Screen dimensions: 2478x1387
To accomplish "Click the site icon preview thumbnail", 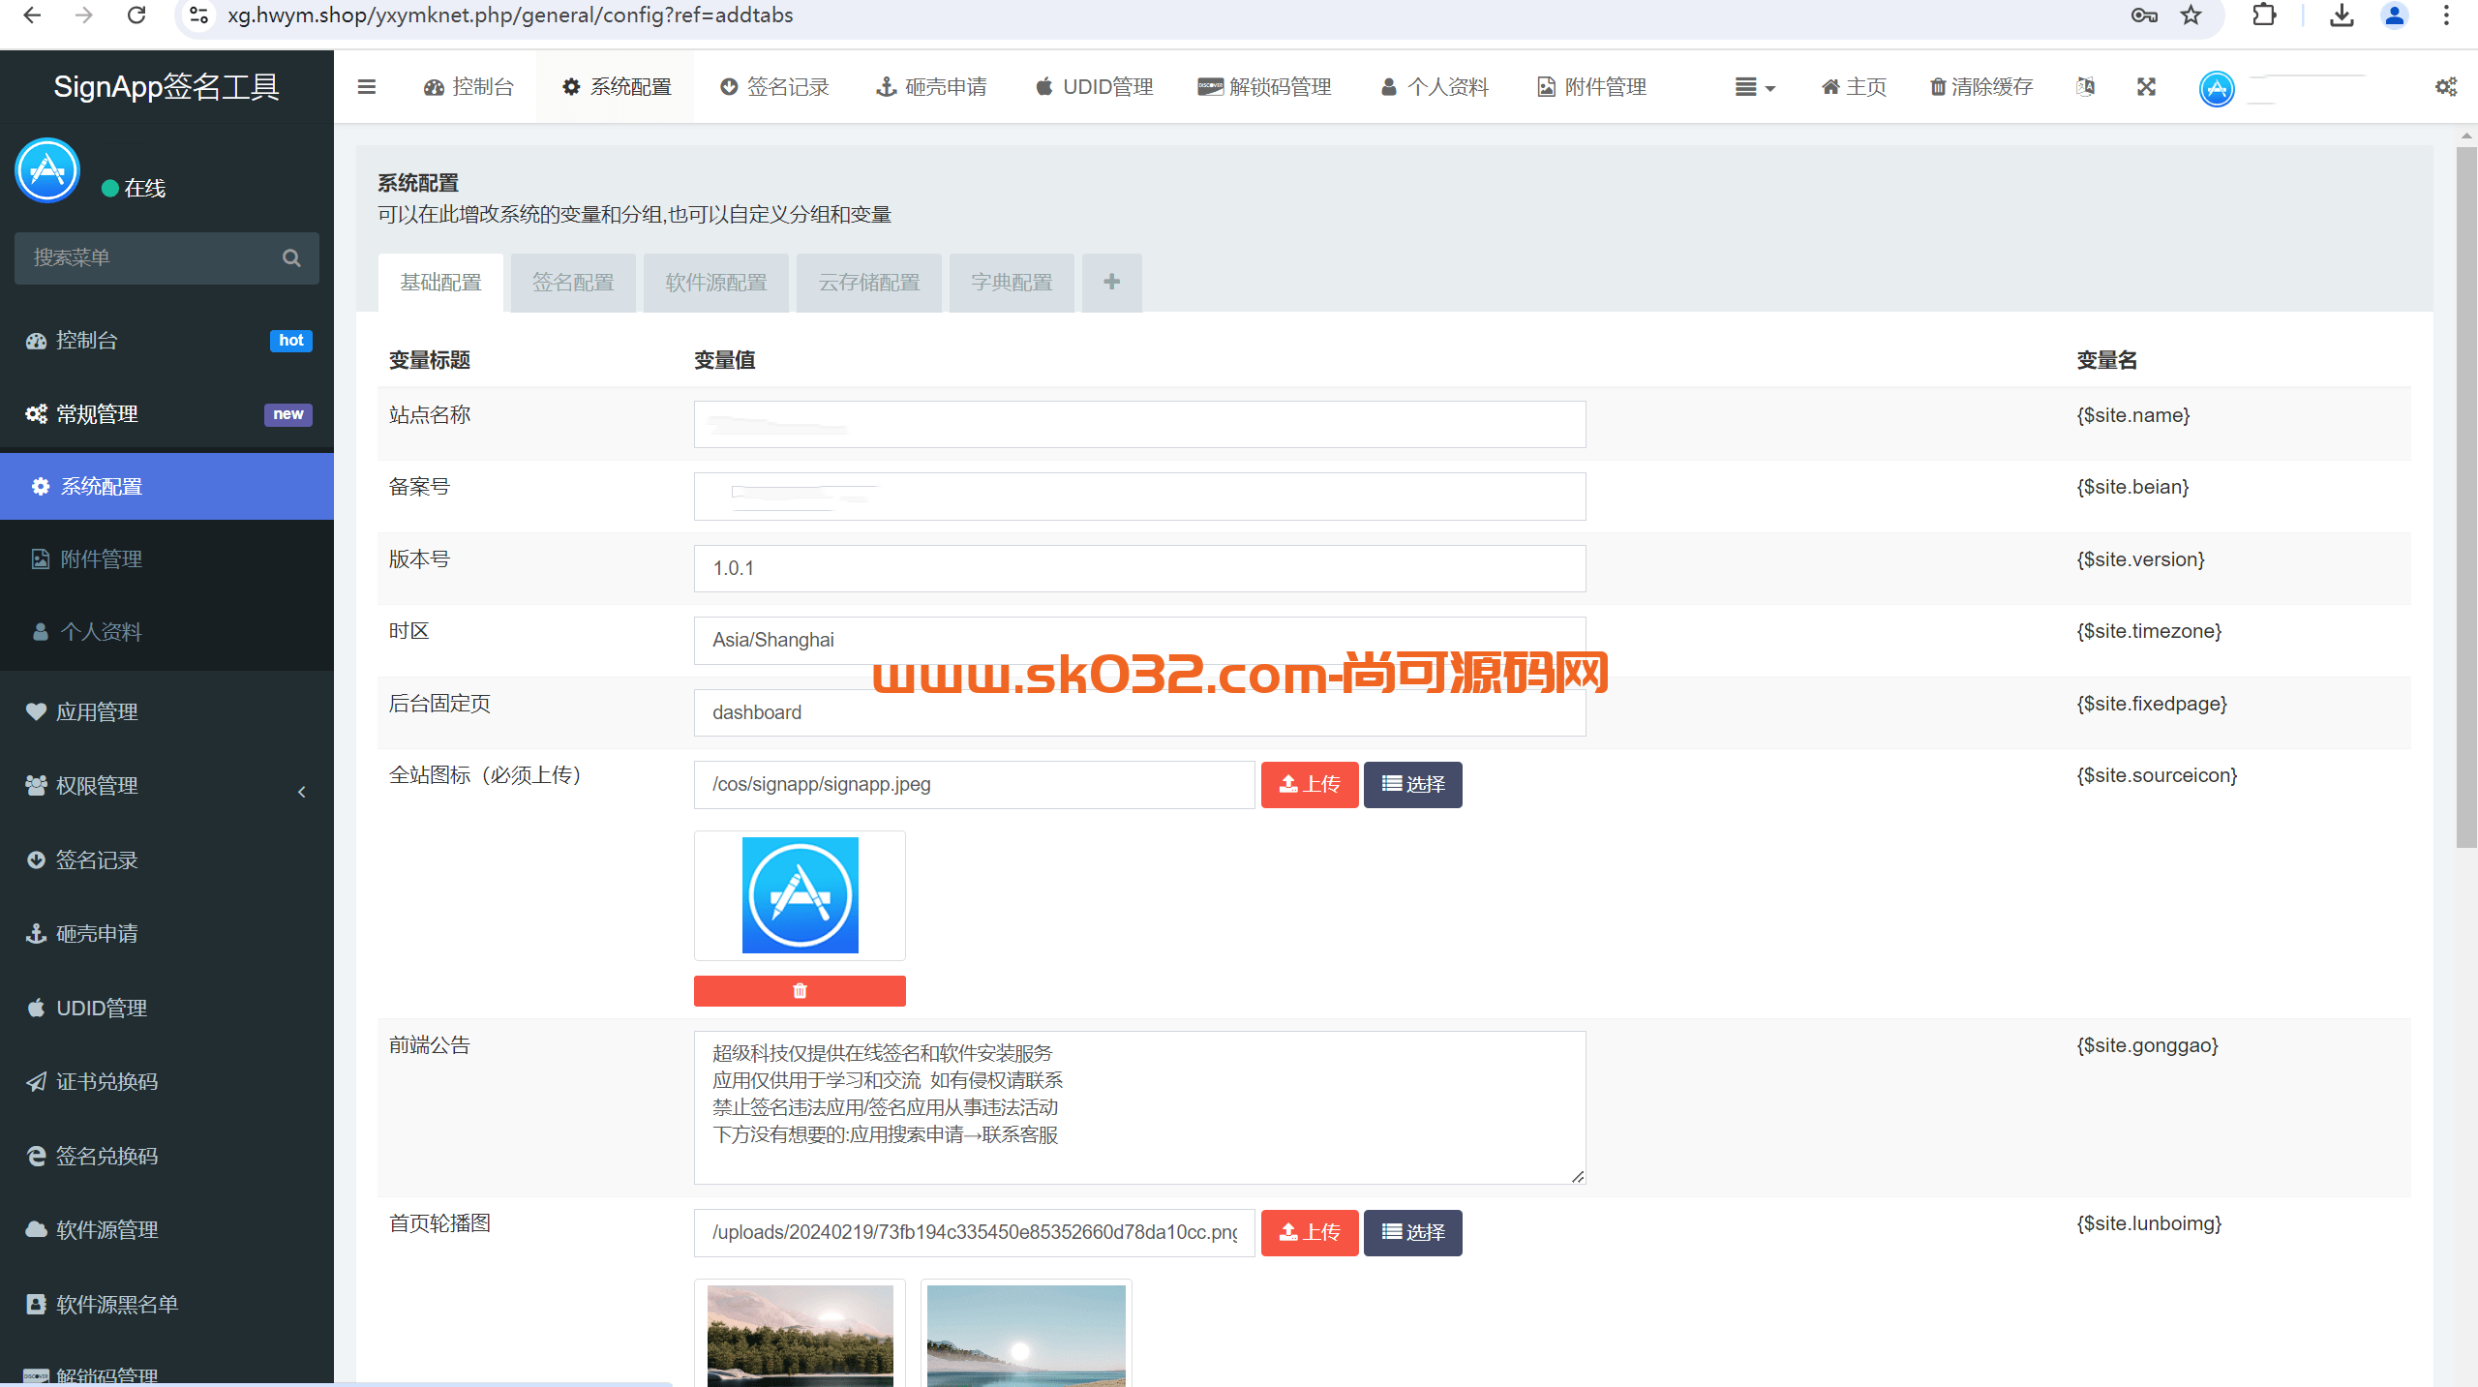I will click(x=800, y=895).
